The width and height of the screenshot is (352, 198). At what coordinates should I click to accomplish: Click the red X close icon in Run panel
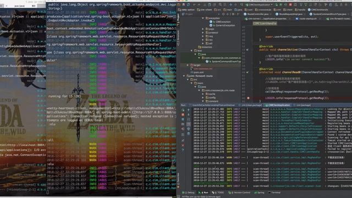point(183,145)
